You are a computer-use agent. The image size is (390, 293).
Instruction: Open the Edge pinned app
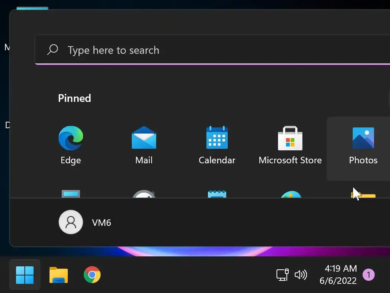[x=70, y=145]
